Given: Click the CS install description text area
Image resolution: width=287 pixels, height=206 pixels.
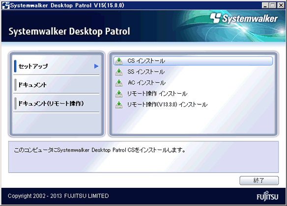Looking at the screenshot, I should point(143,157).
